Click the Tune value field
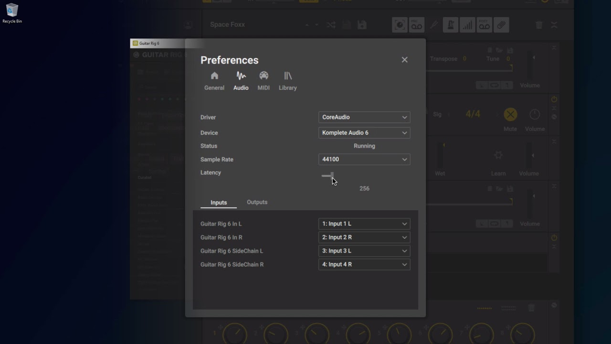This screenshot has height=344, width=611. [x=508, y=59]
